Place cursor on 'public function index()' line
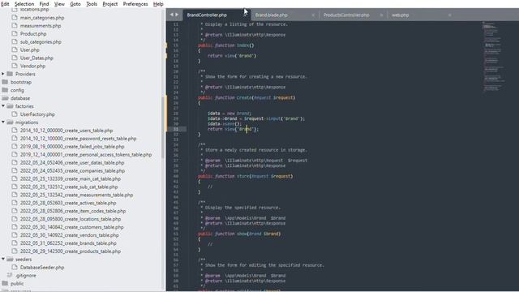Image resolution: width=519 pixels, height=292 pixels. [x=226, y=45]
